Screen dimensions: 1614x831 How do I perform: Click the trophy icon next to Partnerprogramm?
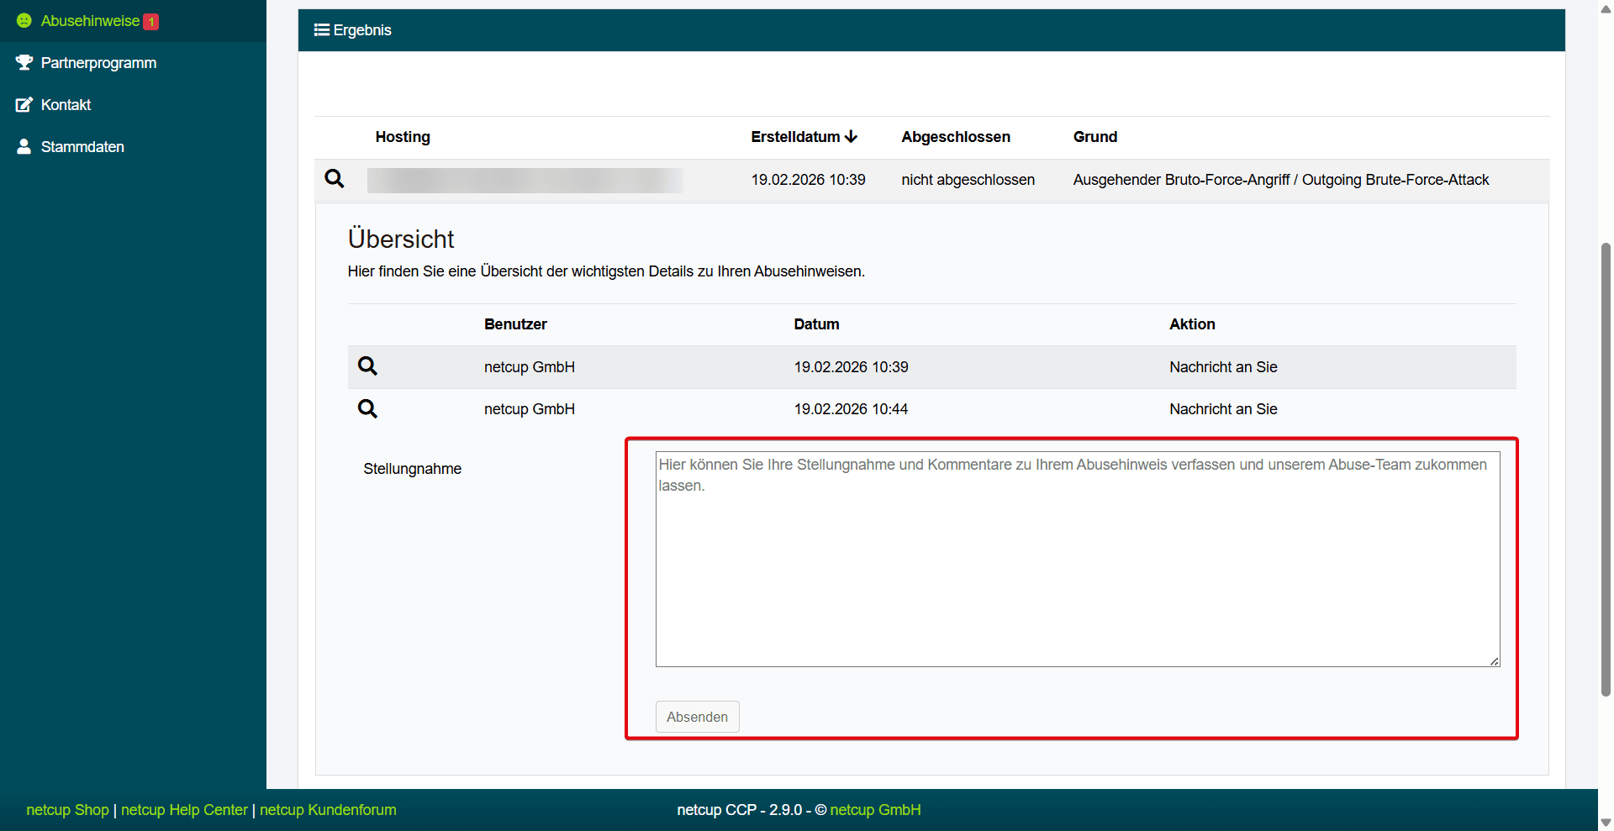click(x=24, y=63)
